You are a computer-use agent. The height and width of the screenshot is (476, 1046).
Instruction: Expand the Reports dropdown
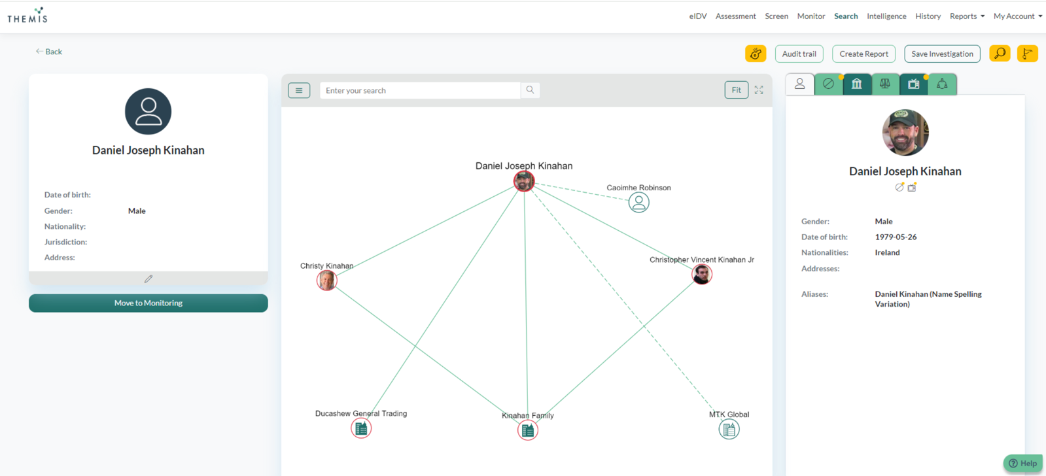click(967, 16)
